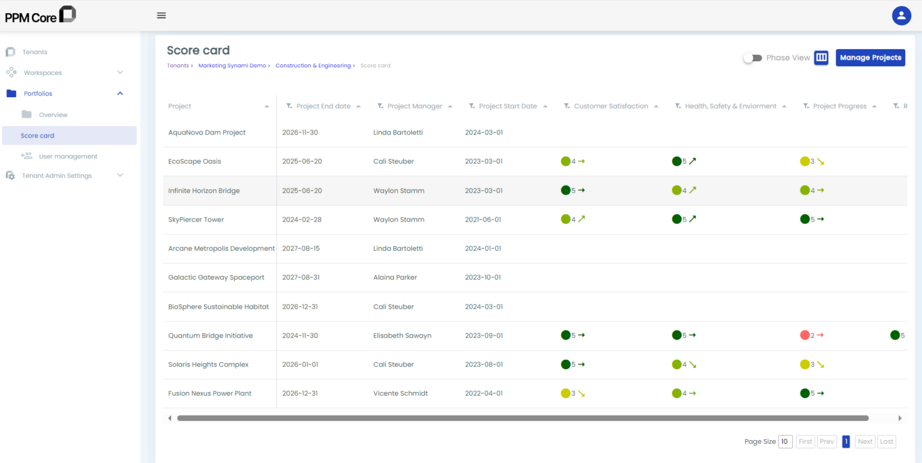Click the Manage Projects button
This screenshot has height=463, width=922.
pyautogui.click(x=870, y=58)
